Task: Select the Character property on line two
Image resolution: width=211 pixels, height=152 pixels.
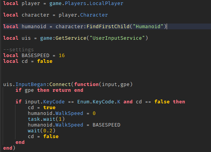Action: (94, 15)
